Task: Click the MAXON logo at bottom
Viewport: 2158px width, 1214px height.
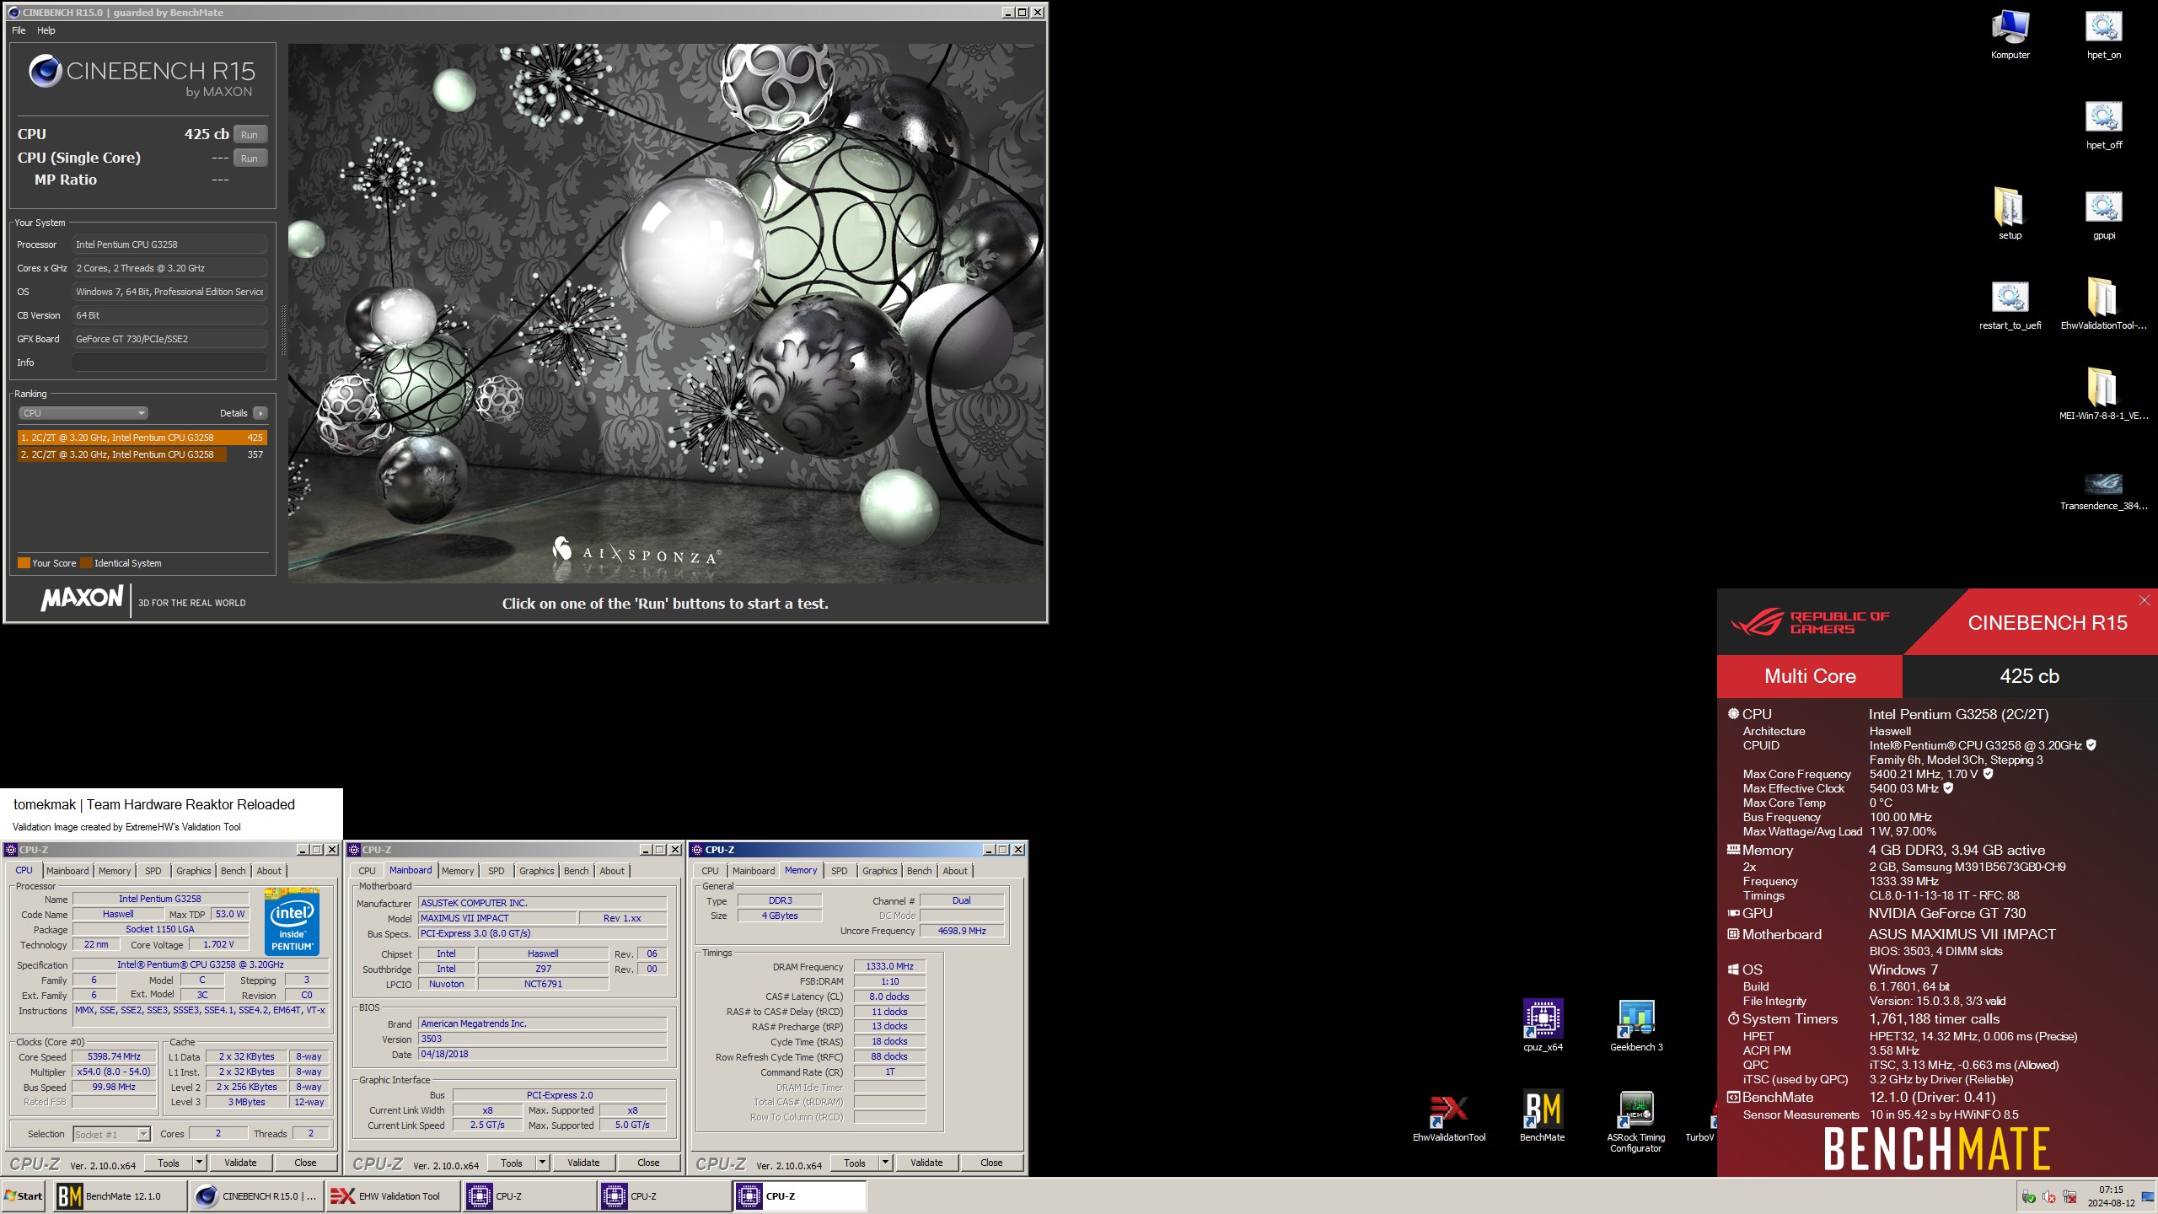Action: [82, 599]
